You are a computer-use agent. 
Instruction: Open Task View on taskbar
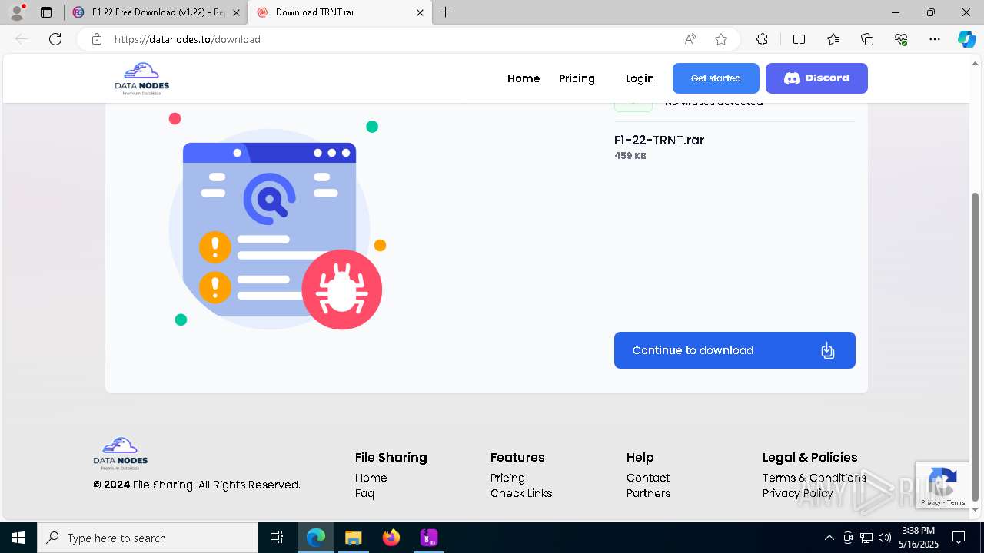pyautogui.click(x=277, y=538)
